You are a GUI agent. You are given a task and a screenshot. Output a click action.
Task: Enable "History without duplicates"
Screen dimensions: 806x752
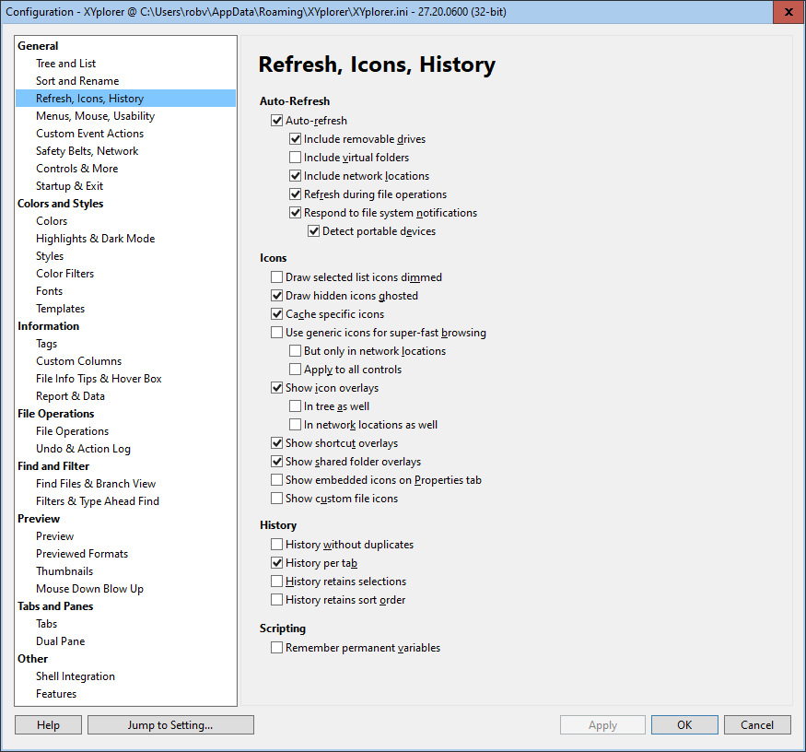(x=276, y=544)
